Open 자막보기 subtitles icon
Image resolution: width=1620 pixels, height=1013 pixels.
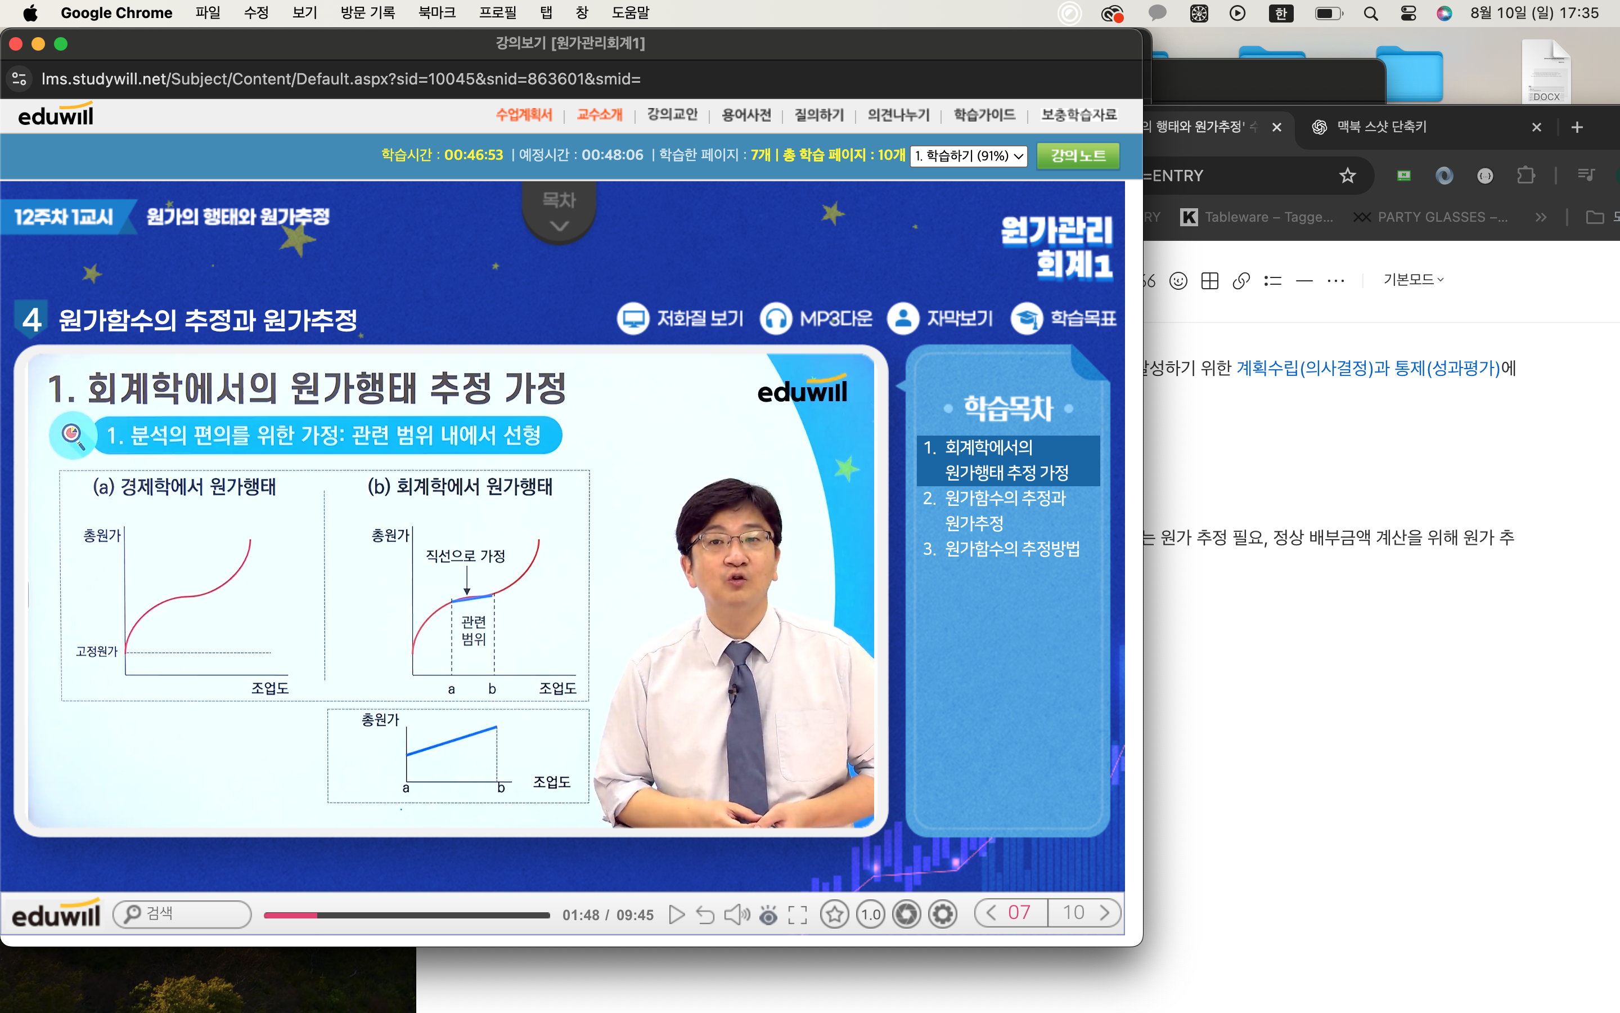click(x=903, y=318)
